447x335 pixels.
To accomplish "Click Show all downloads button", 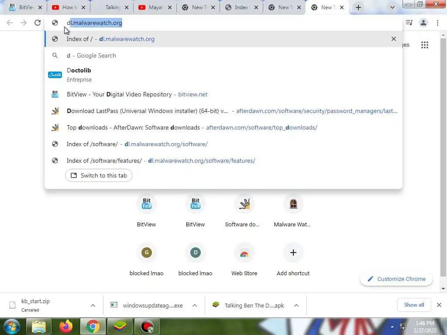I will click(414, 305).
